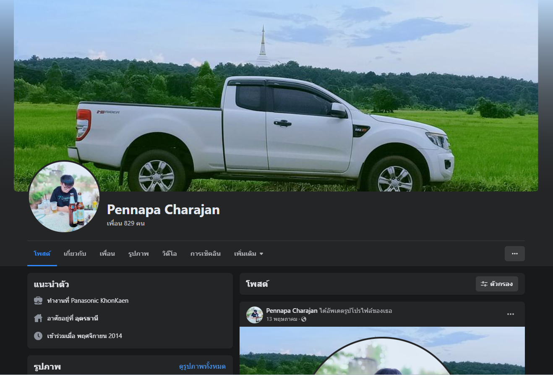Open the large round profile picture
553x375 pixels.
pyautogui.click(x=64, y=197)
